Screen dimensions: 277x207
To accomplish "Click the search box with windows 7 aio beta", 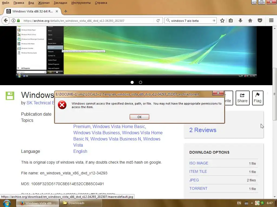I will tap(191, 20).
